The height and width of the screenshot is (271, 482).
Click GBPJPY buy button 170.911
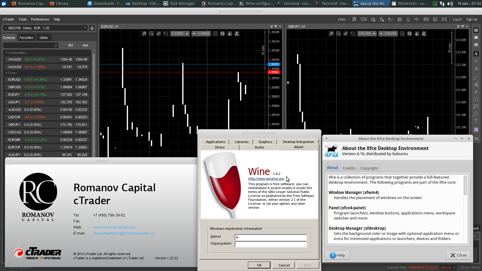(388, 33)
